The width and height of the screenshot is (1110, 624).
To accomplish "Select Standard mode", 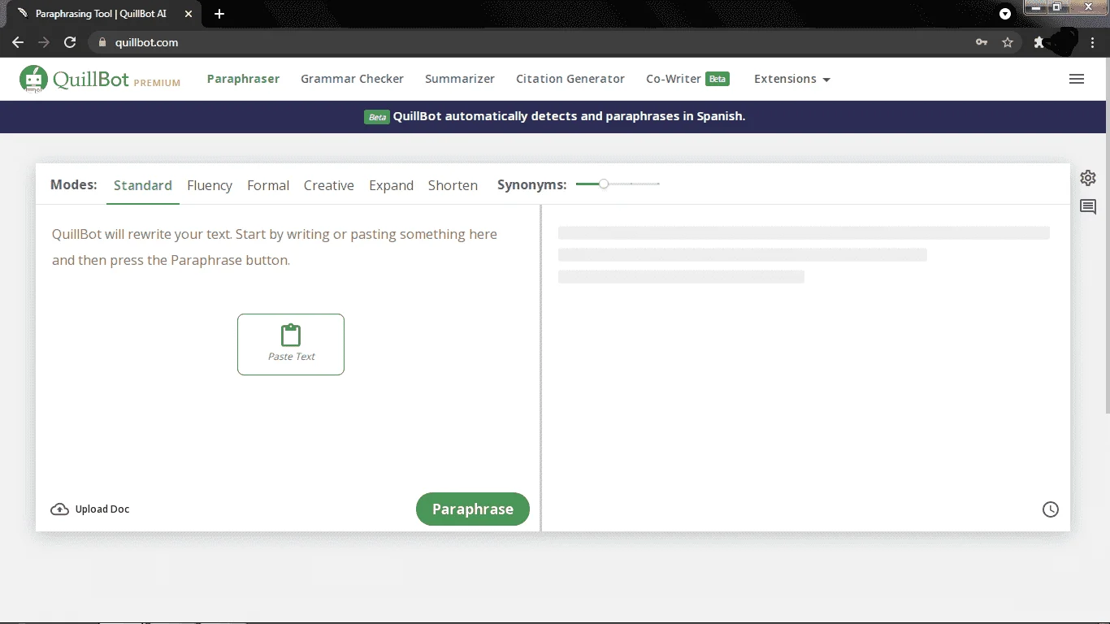I will coord(143,185).
